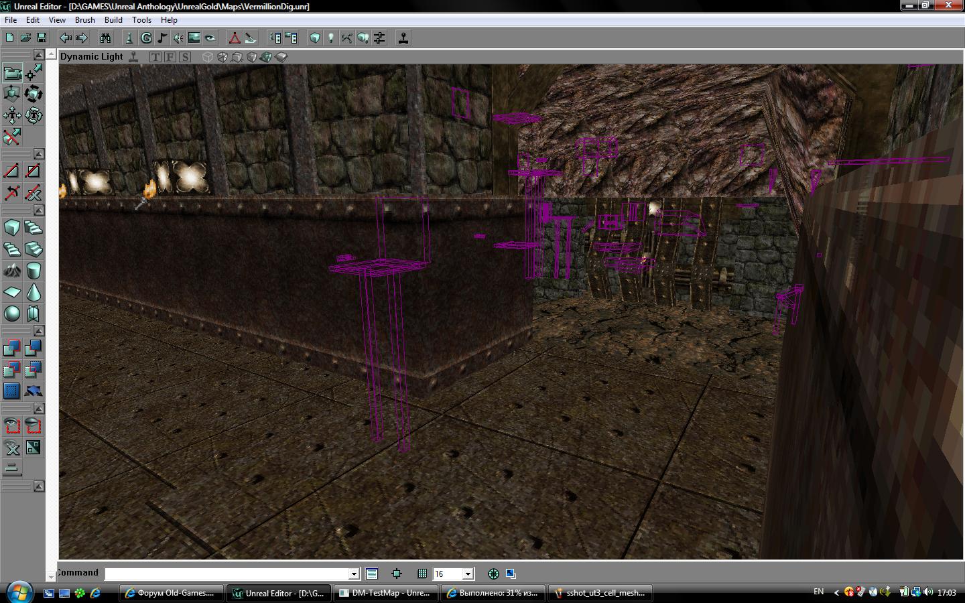
Task: Open the Sound browser speaker icon
Action: (x=178, y=38)
